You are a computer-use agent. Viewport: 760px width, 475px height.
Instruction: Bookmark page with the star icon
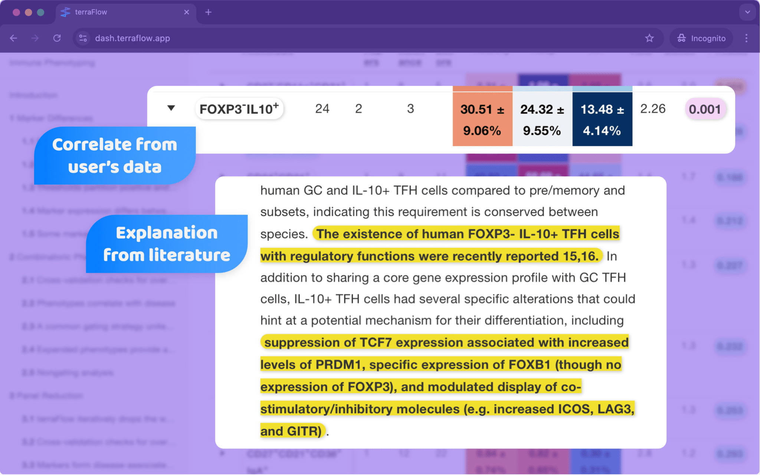[649, 38]
